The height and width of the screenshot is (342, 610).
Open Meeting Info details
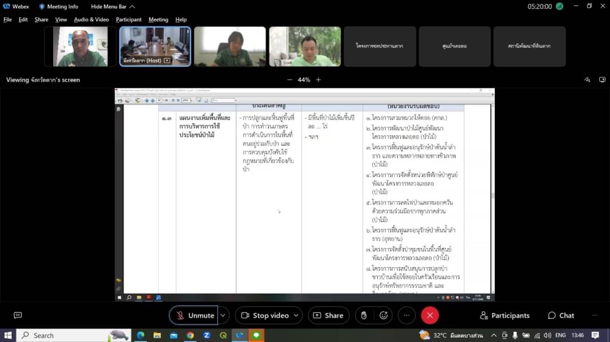58,7
